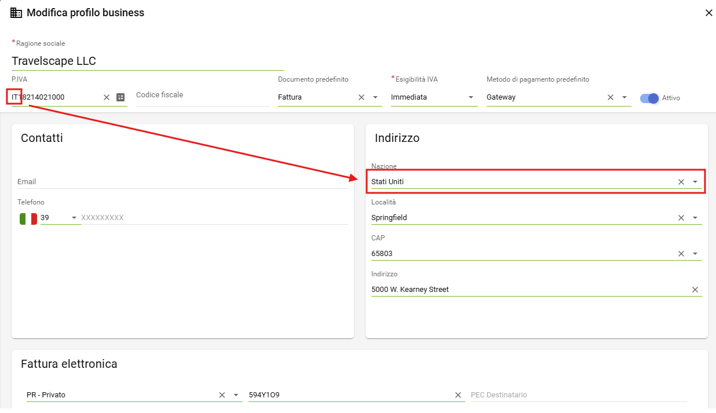Clear the Kearney Street address field
Viewport: 716px width, 413px height.
point(695,290)
